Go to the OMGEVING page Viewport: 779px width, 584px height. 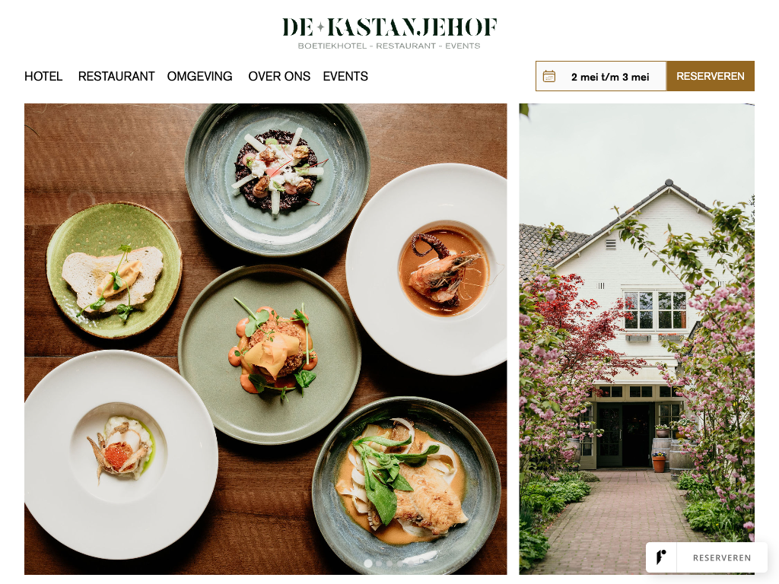(x=200, y=77)
